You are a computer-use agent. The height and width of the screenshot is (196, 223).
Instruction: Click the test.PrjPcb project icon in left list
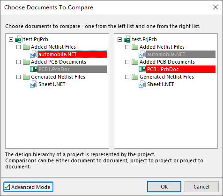click(18, 39)
